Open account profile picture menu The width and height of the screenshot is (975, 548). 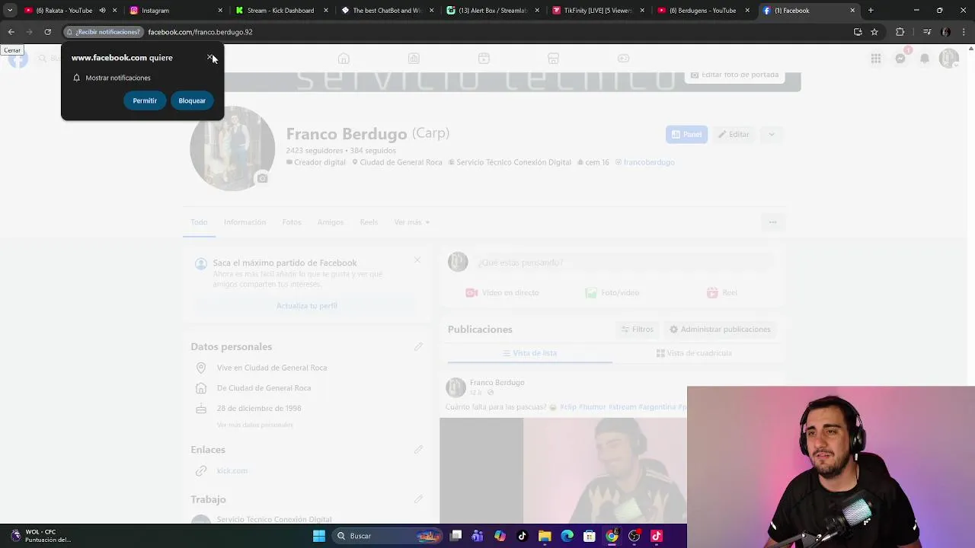(x=948, y=59)
